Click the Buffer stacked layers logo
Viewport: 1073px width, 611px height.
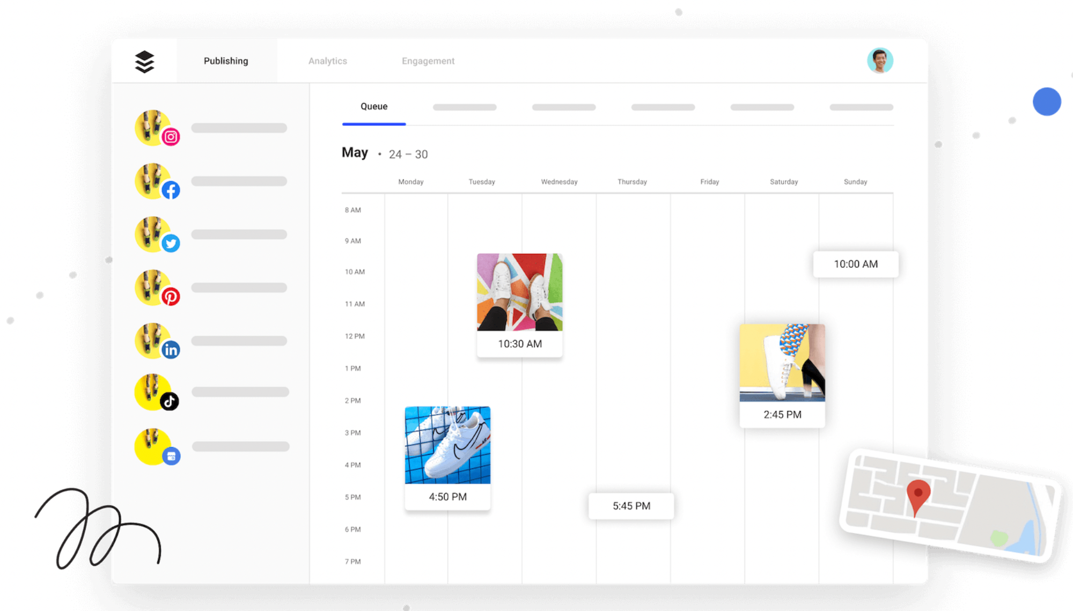tap(144, 62)
